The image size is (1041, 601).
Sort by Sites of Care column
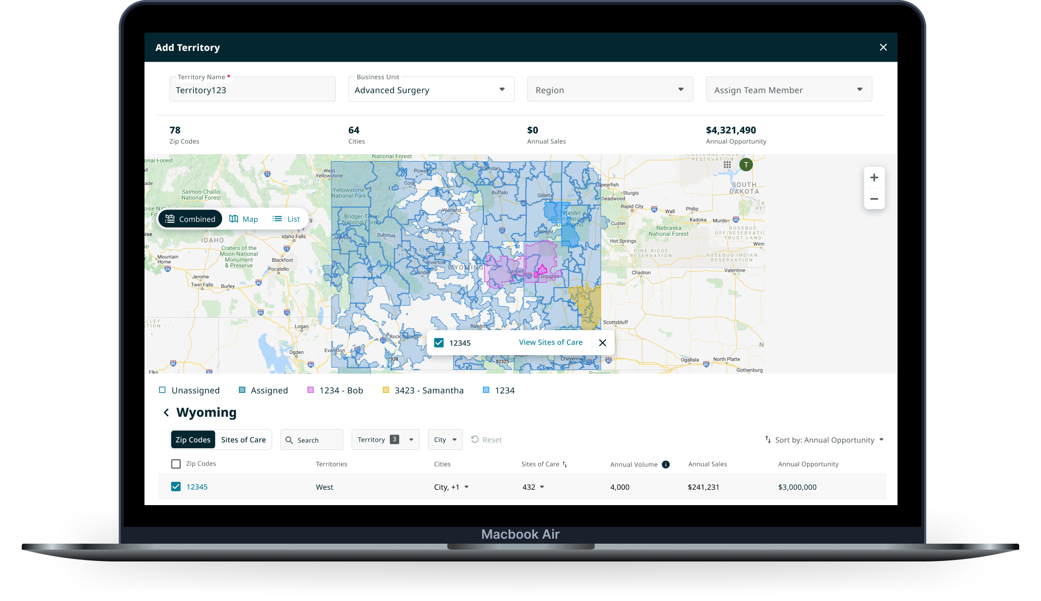(544, 464)
